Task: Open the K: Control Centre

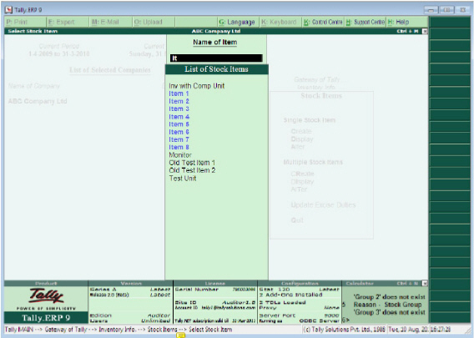Action: [323, 22]
